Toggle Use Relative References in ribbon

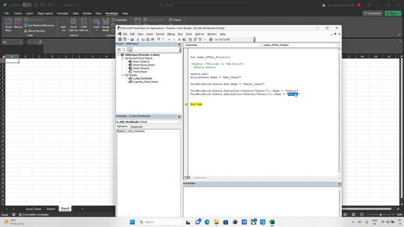pos(39,25)
